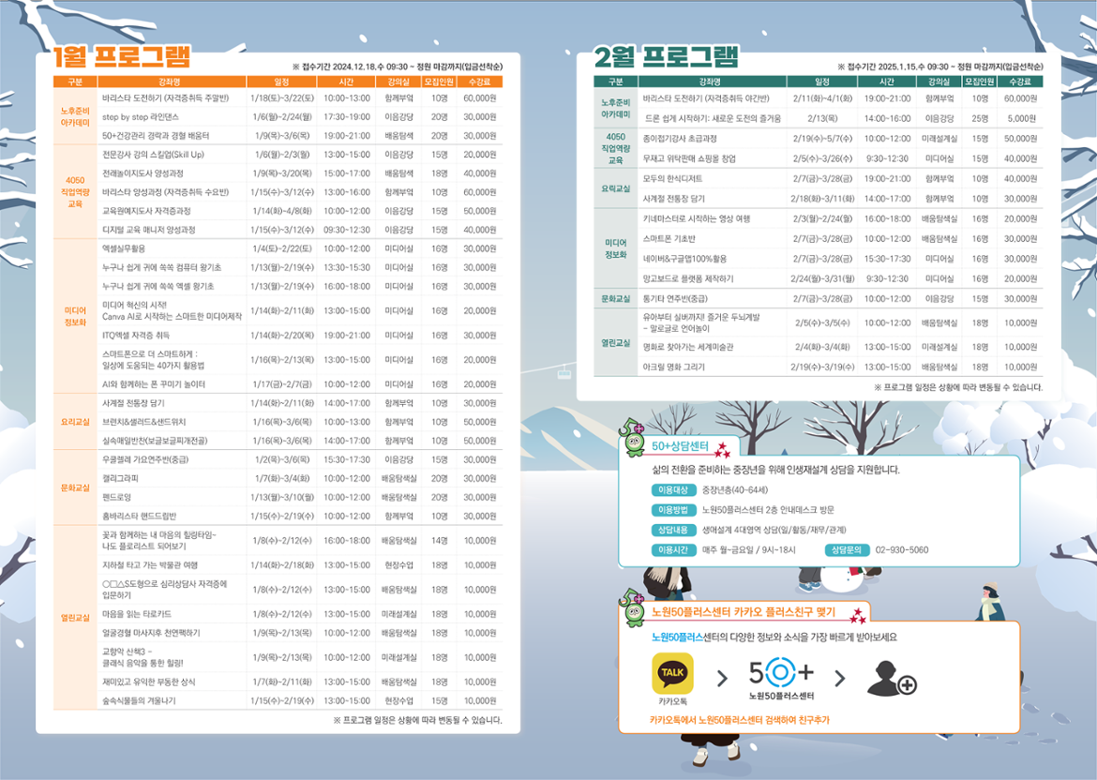Click the 강의실 header in February table
This screenshot has height=780, width=1097.
(x=939, y=82)
